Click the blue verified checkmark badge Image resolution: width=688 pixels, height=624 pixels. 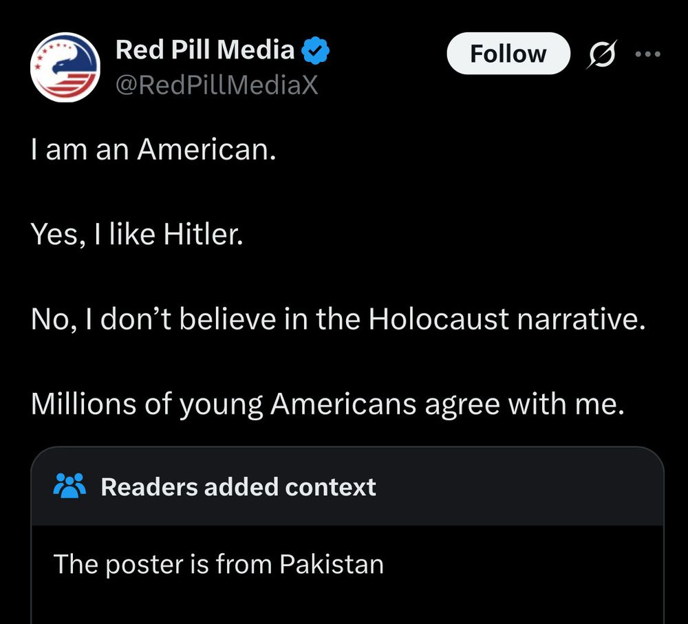[x=316, y=50]
